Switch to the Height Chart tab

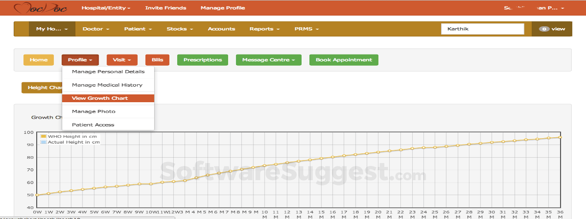pos(42,88)
